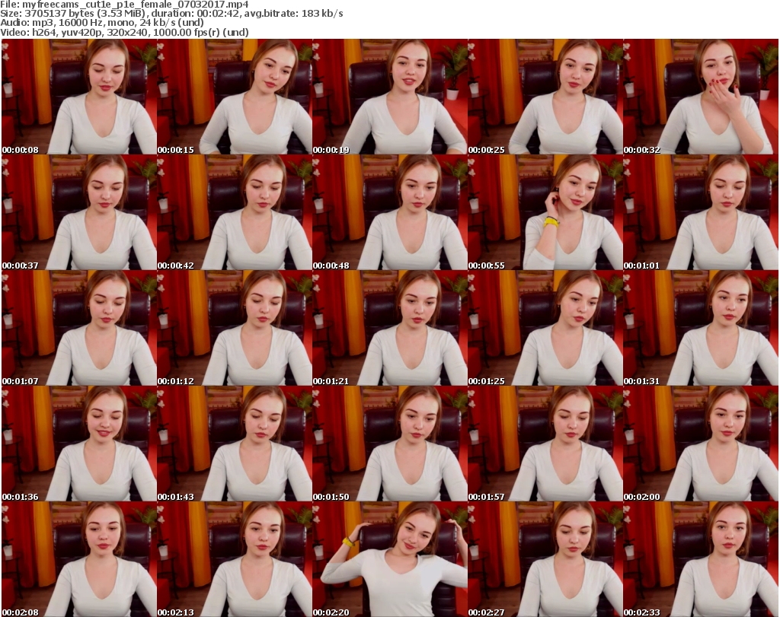Pick the frame stamped 00:01:21
Viewport: 780px width, 617px height.
tap(390, 329)
